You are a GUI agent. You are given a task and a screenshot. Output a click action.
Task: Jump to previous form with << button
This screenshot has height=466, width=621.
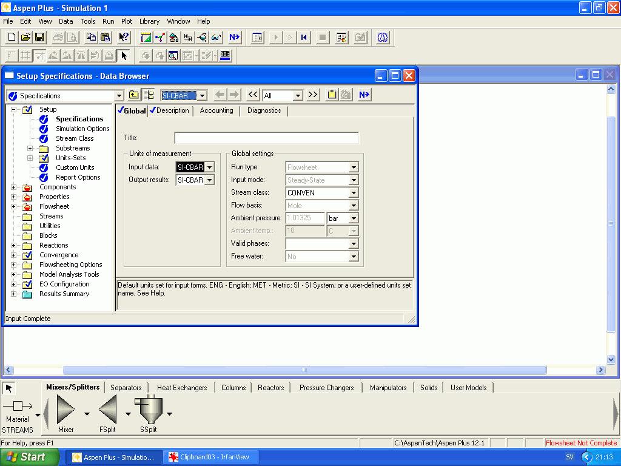click(x=253, y=95)
